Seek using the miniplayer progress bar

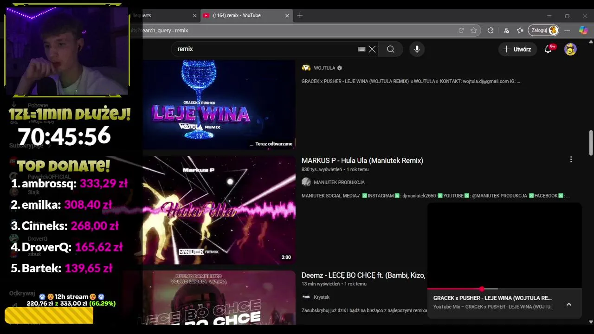pyautogui.click(x=504, y=289)
